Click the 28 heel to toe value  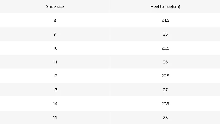165,117
